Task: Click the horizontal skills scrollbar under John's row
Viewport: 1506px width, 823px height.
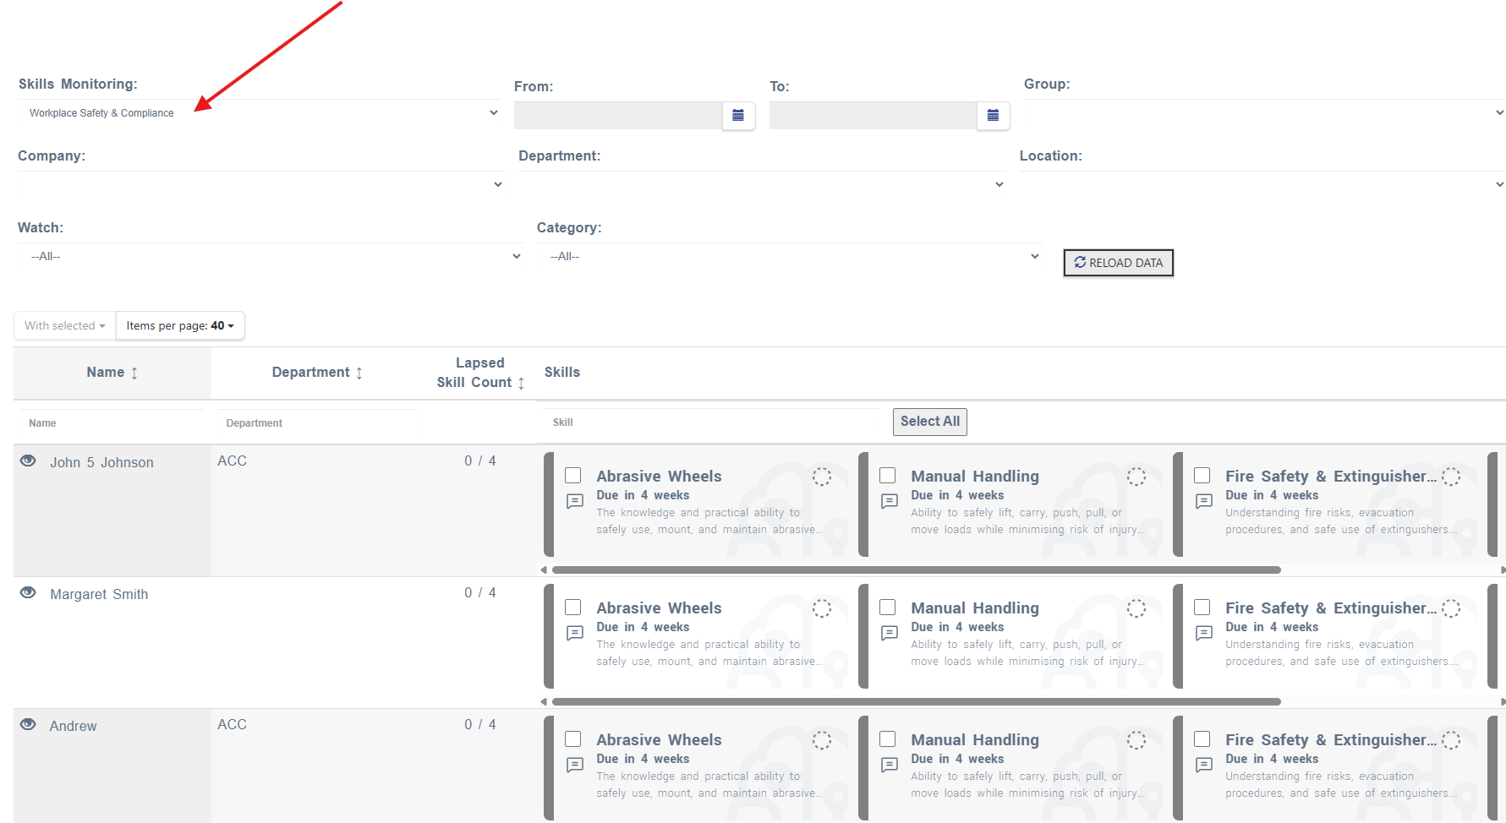Action: (x=916, y=570)
